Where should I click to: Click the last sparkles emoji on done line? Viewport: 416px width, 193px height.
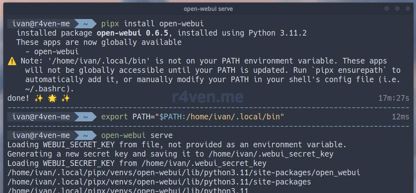pyautogui.click(x=66, y=98)
